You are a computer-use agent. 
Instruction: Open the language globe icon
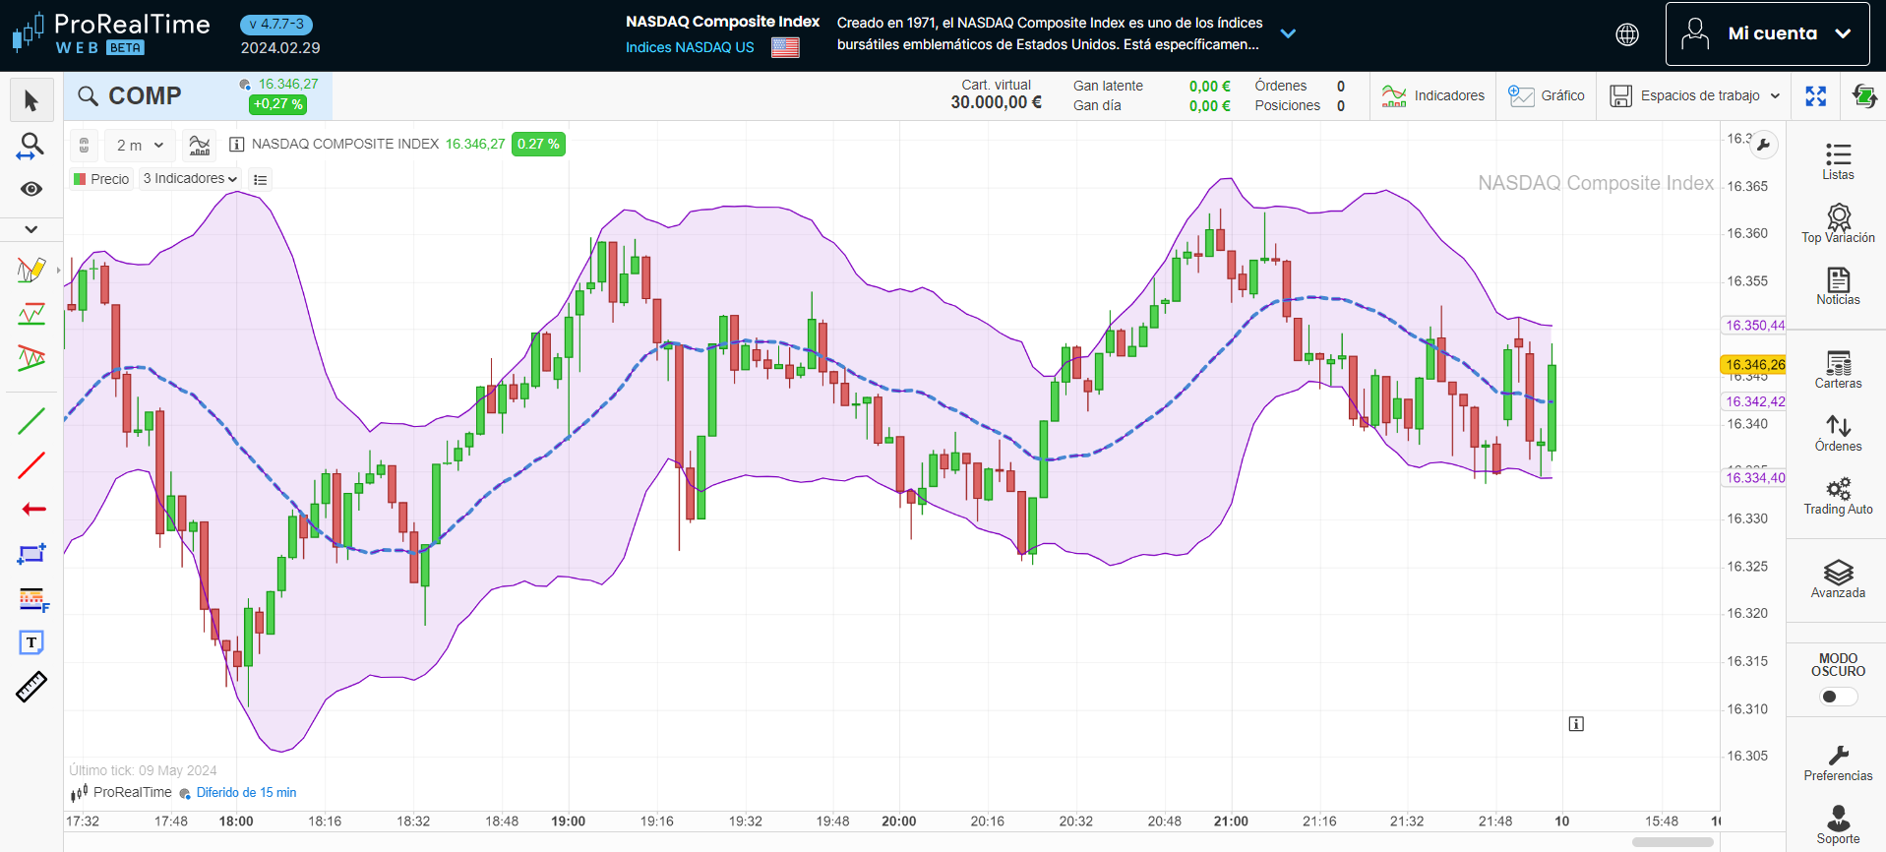[x=1627, y=34]
